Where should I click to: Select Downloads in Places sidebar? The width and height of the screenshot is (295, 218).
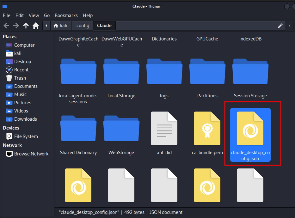pos(21,119)
